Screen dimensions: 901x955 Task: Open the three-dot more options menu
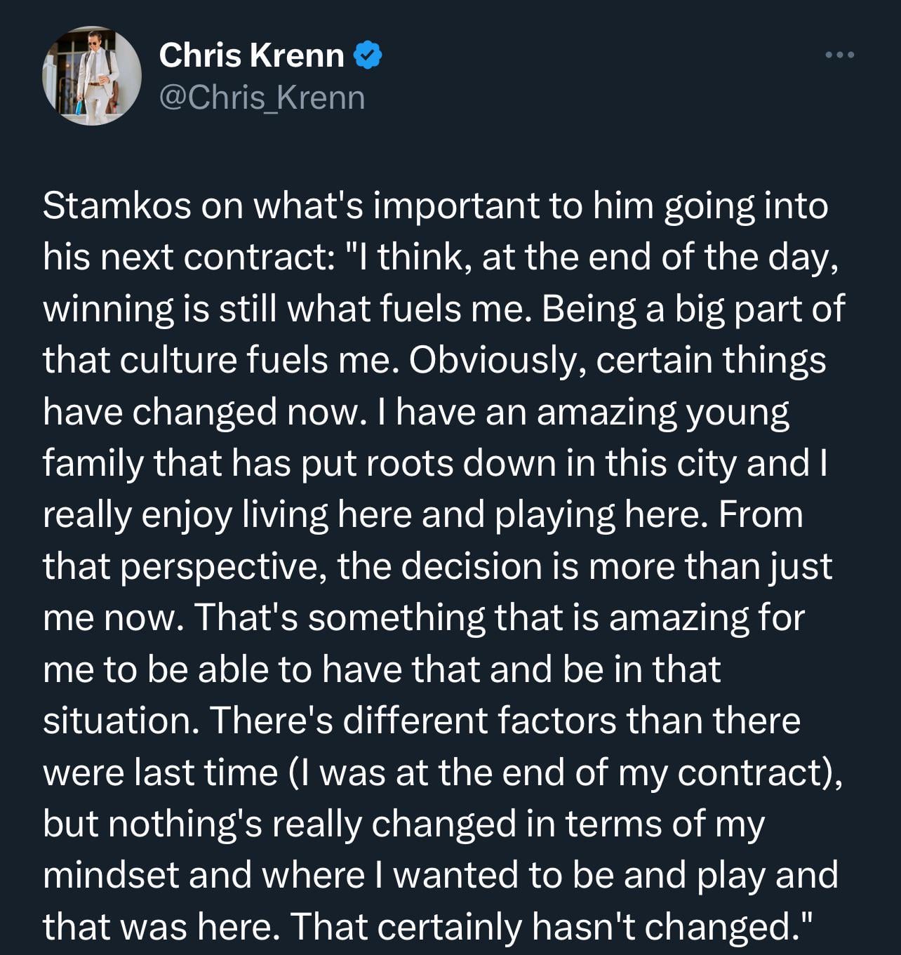pyautogui.click(x=840, y=55)
